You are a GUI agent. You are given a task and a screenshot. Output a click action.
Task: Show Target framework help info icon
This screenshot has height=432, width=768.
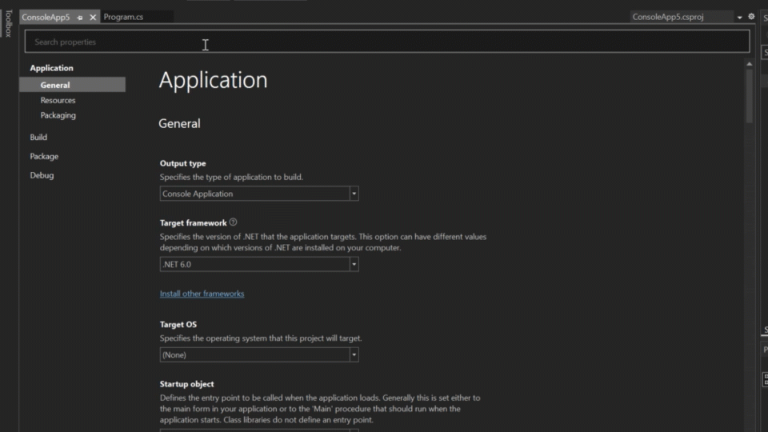coord(233,222)
